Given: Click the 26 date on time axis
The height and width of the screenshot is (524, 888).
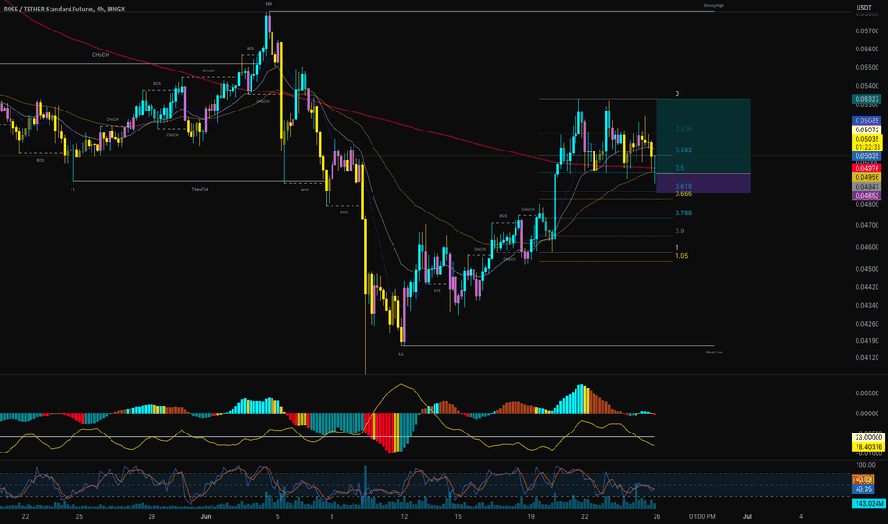Looking at the screenshot, I should point(656,516).
